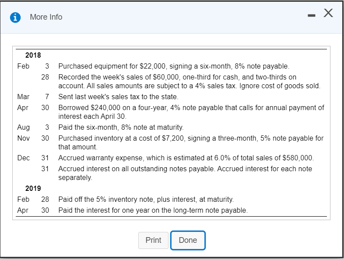Screen dimensions: 344x259
Task: Select 'Sent last week's sales tax' entry
Action: coord(118,97)
